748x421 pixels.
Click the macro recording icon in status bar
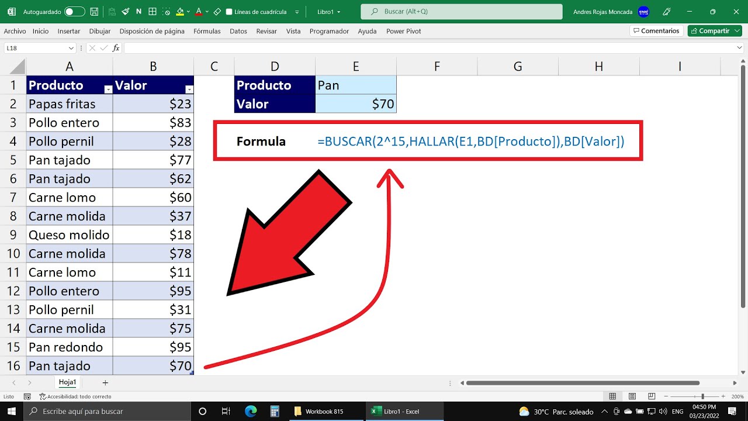(27, 396)
